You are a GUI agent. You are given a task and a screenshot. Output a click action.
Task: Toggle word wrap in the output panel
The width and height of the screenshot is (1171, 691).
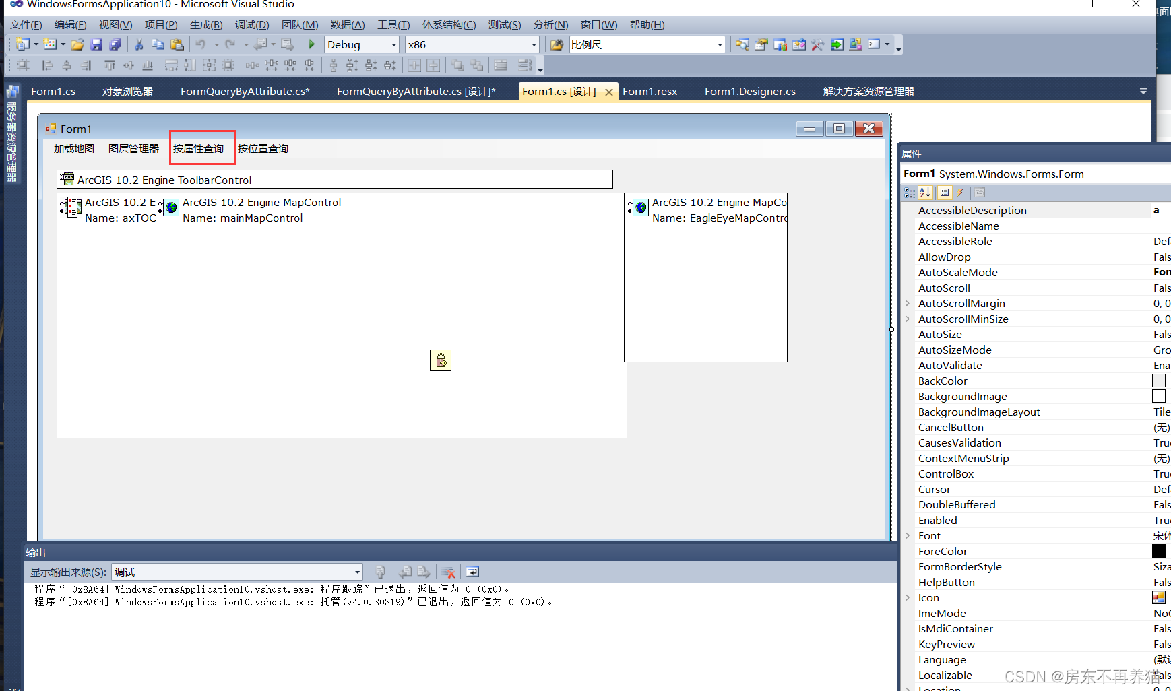click(x=472, y=572)
